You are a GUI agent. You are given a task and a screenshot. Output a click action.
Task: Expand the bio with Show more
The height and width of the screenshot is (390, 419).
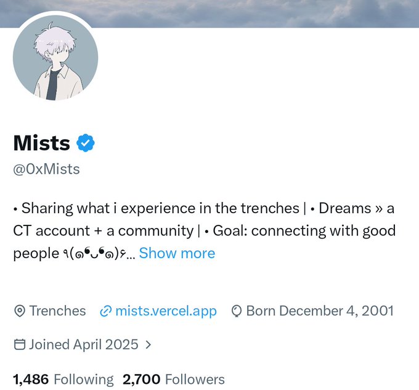177,253
